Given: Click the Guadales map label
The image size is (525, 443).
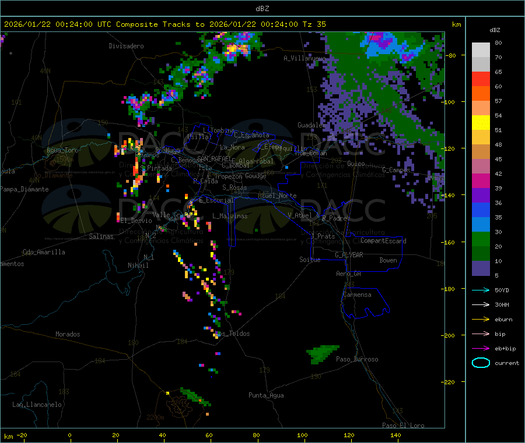Looking at the screenshot, I should pyautogui.click(x=311, y=125).
